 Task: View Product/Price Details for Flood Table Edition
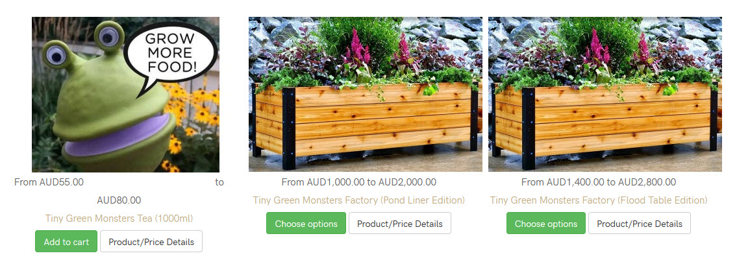640,223
